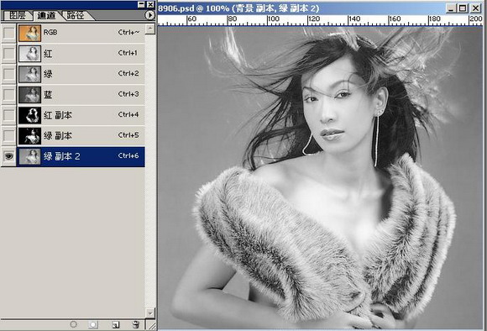Click the 红 副本 channel thumbnail
The width and height of the screenshot is (487, 331).
point(29,115)
